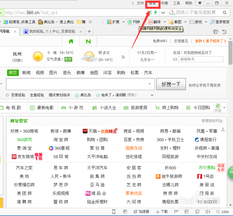Open the 今日团购 category
Screen dimensions: 233x216
(198, 108)
